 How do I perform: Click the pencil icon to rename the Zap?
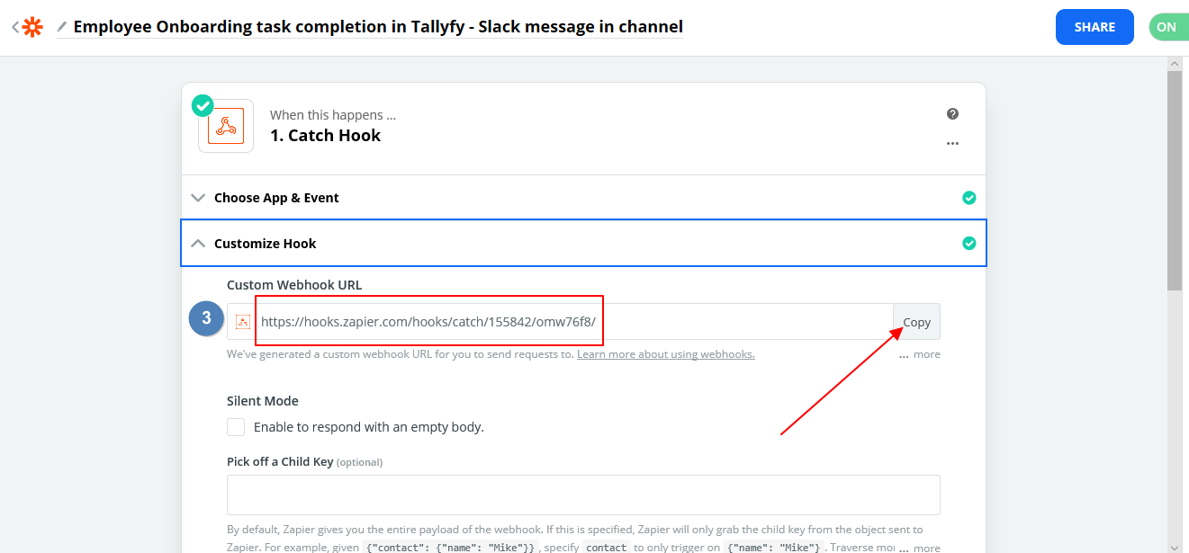59,26
